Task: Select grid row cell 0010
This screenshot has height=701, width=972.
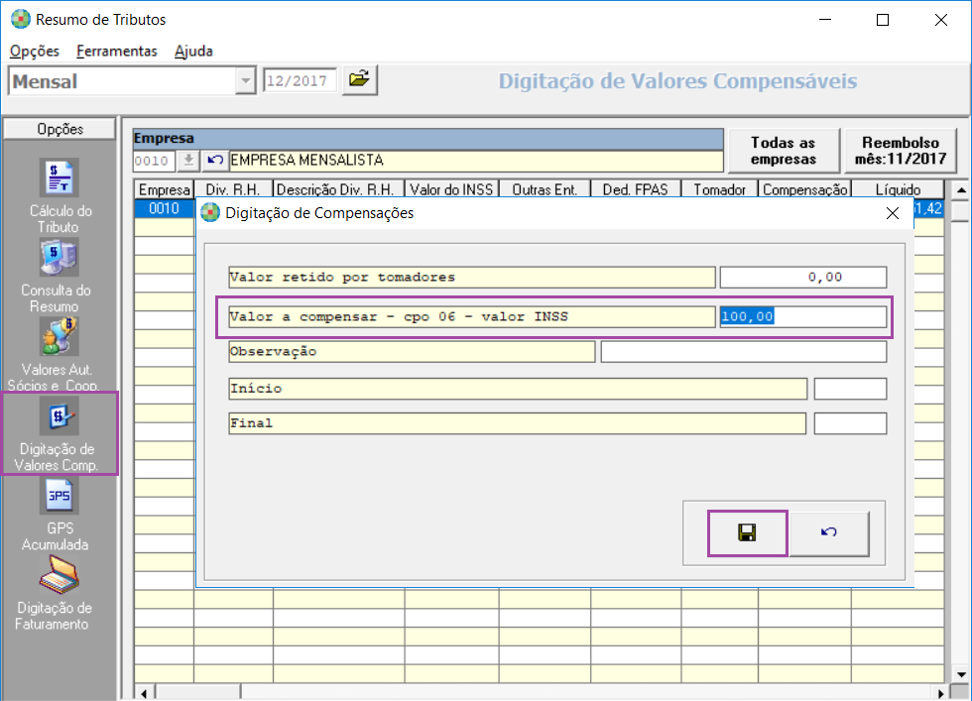Action: (x=164, y=208)
